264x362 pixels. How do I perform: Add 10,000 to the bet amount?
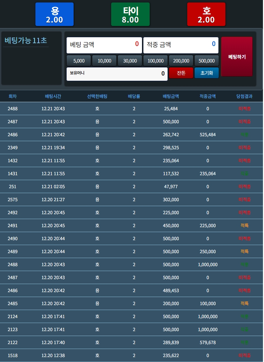point(104,61)
